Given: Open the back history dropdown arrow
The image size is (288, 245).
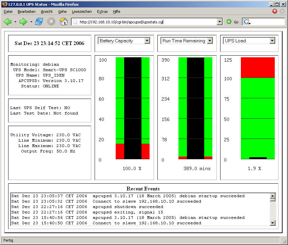Looking at the screenshot, I should click(x=15, y=22).
